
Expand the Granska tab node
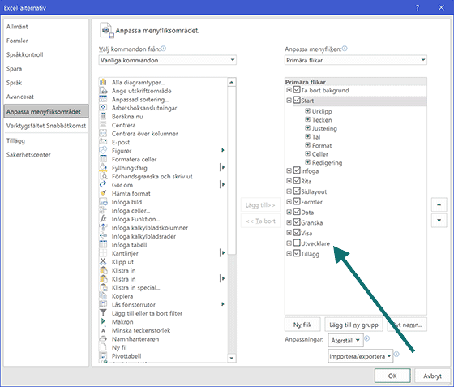[x=289, y=222]
